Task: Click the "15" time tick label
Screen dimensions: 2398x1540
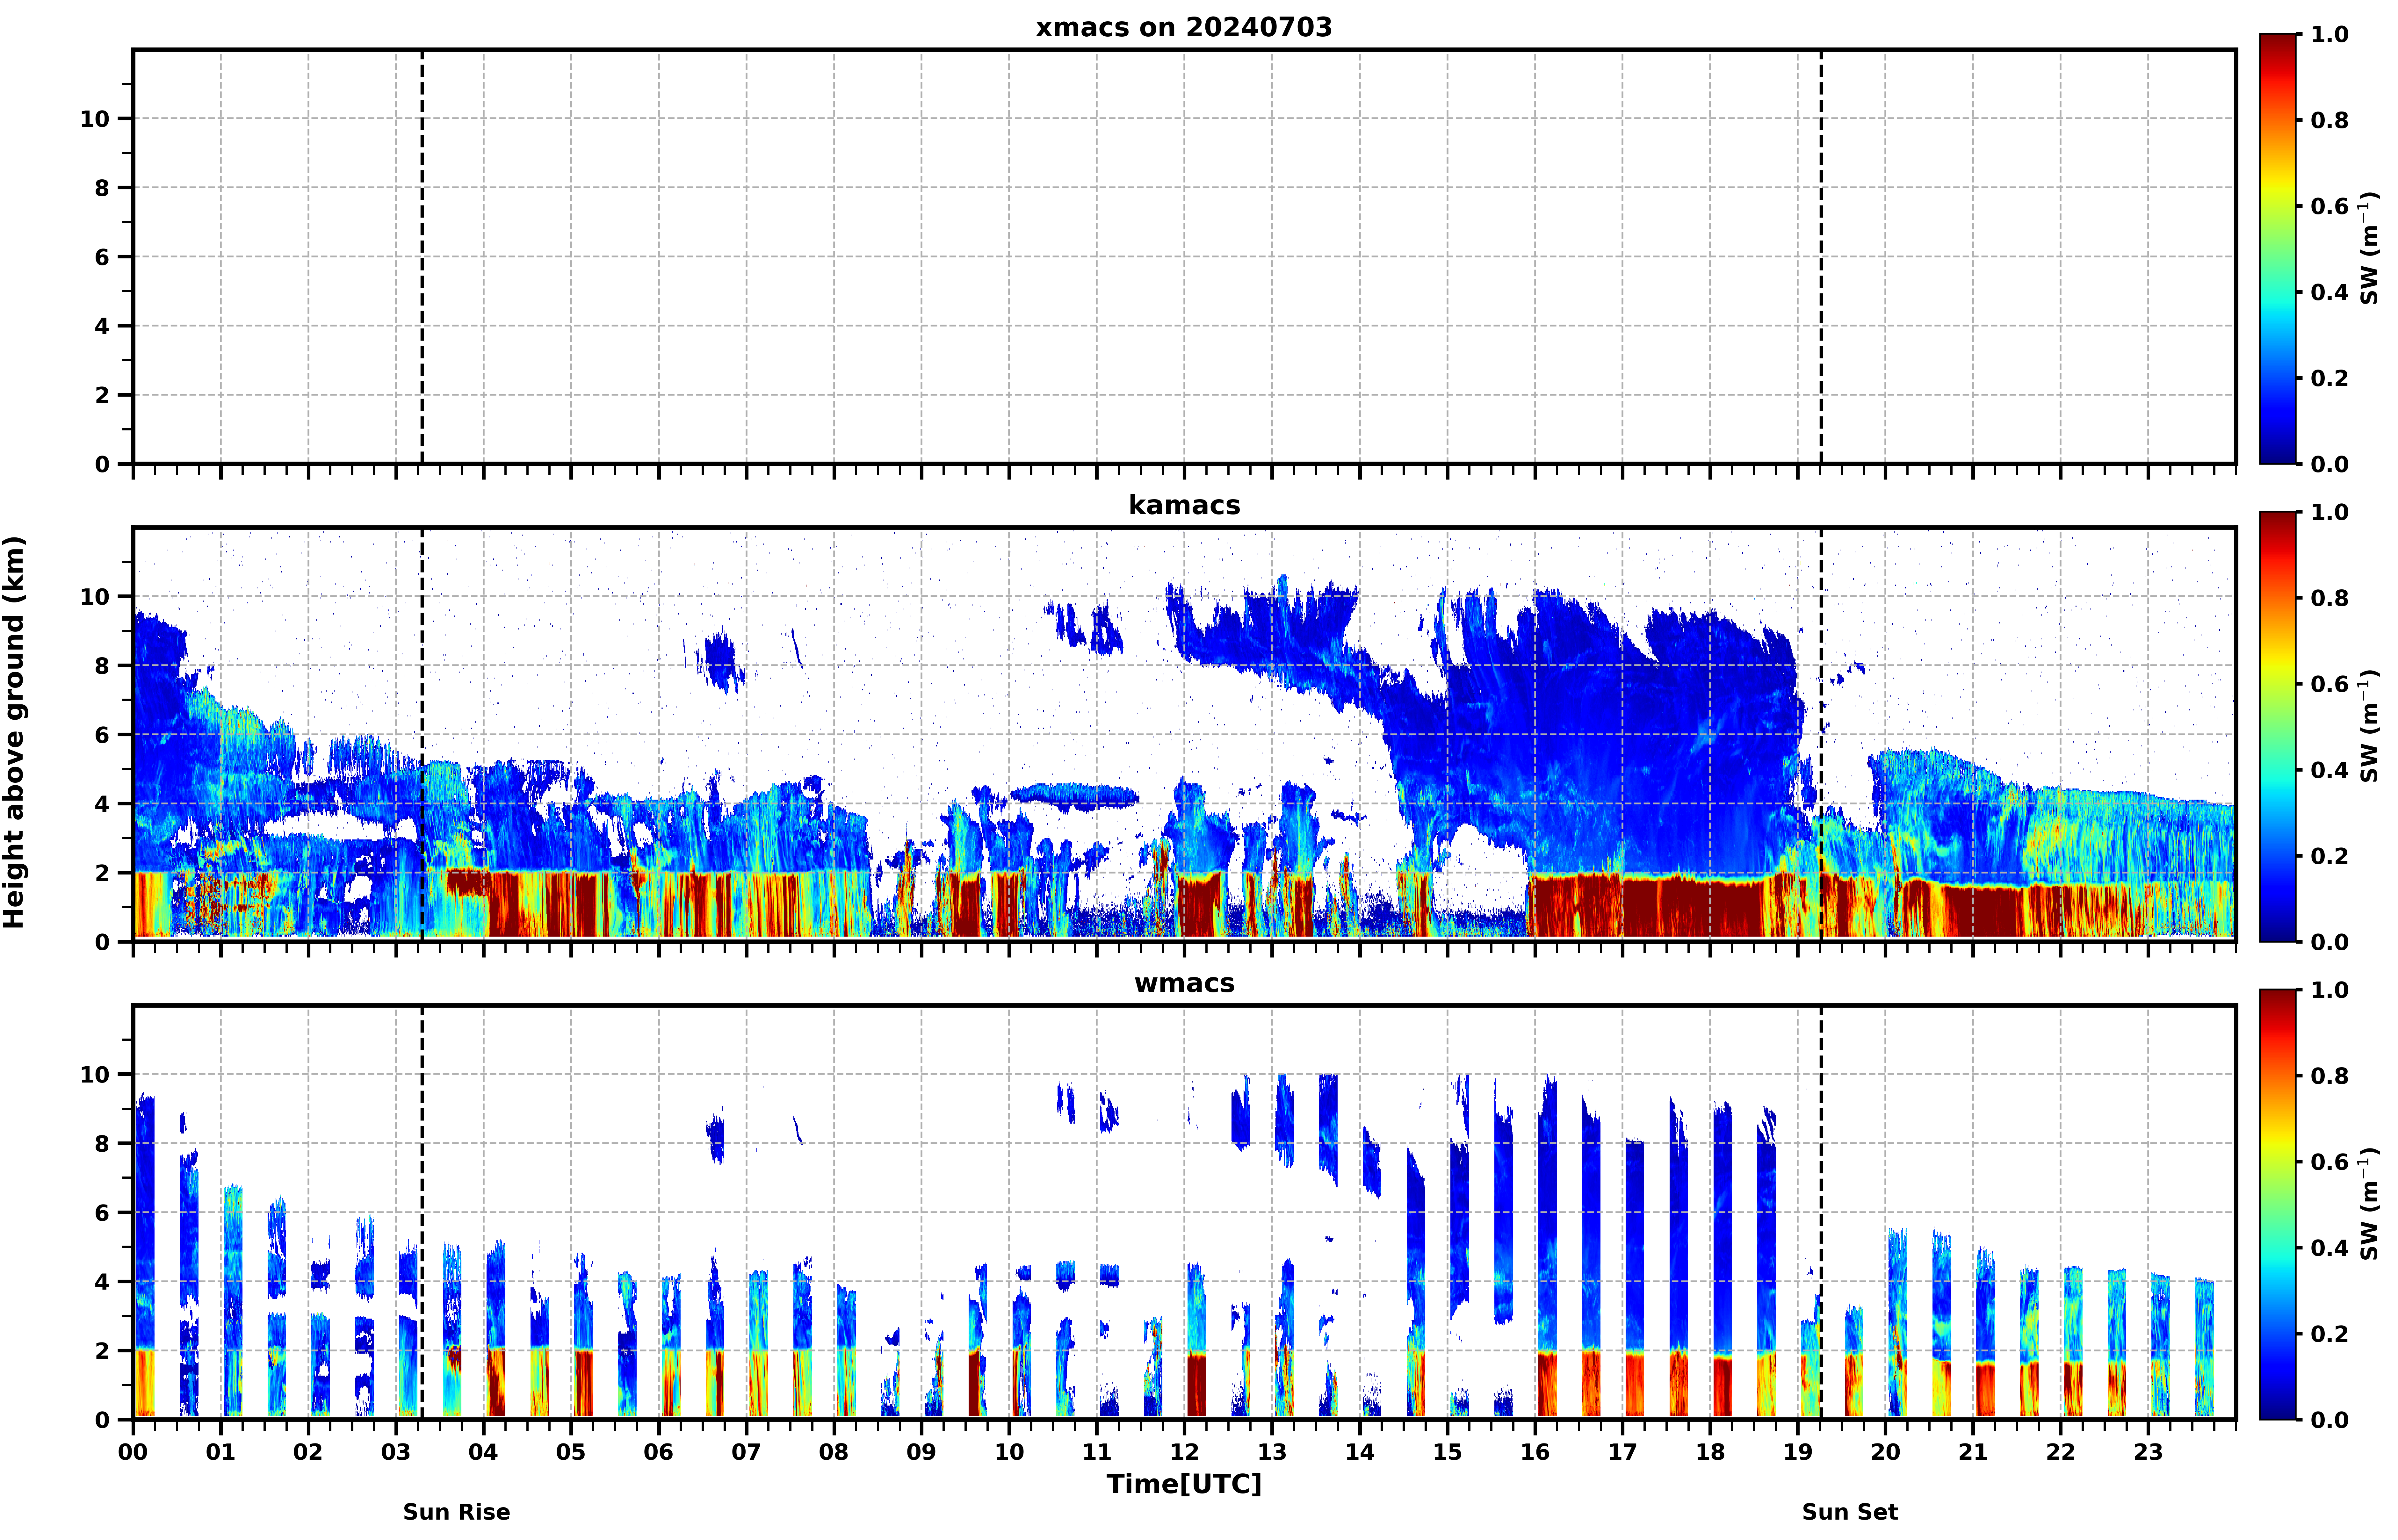Action: 1448,1452
